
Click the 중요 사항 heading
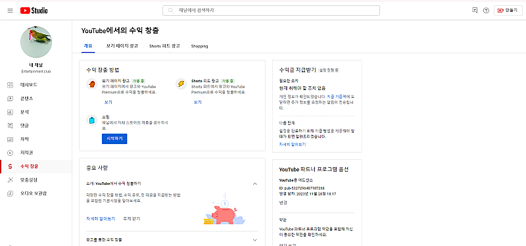[97, 168]
